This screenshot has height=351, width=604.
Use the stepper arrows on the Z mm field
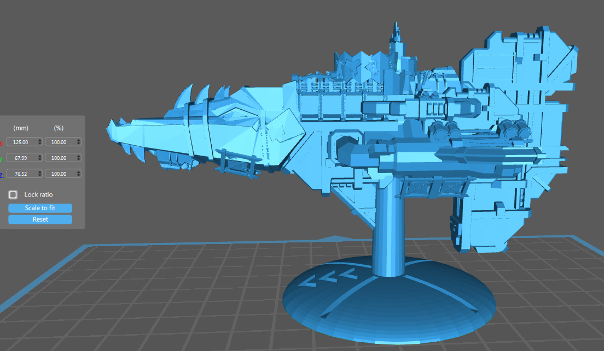click(40, 174)
